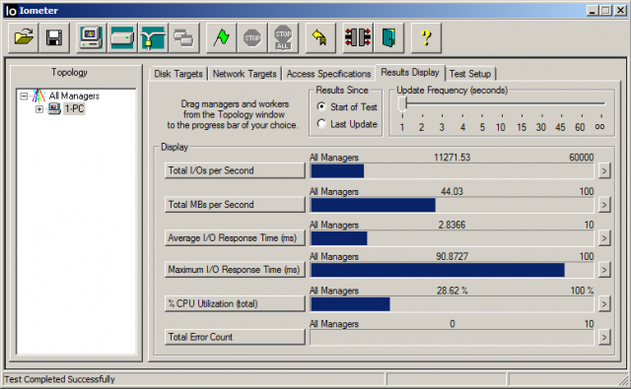
Task: Click the Average I/O Response Time progress bar
Action: pos(452,238)
